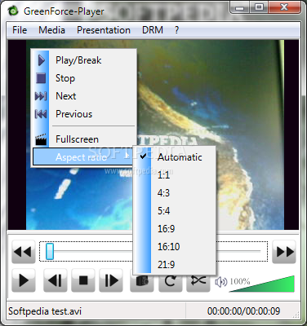
Task: Open the Presentation menu
Action: coord(104,30)
